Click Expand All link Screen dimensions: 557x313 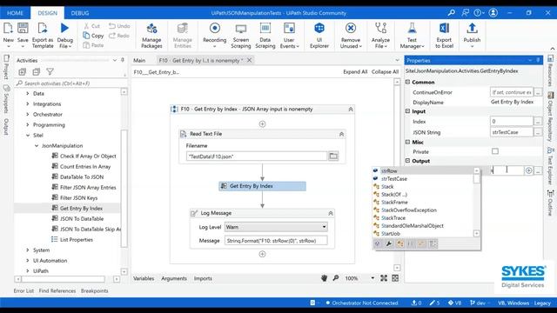coord(355,71)
